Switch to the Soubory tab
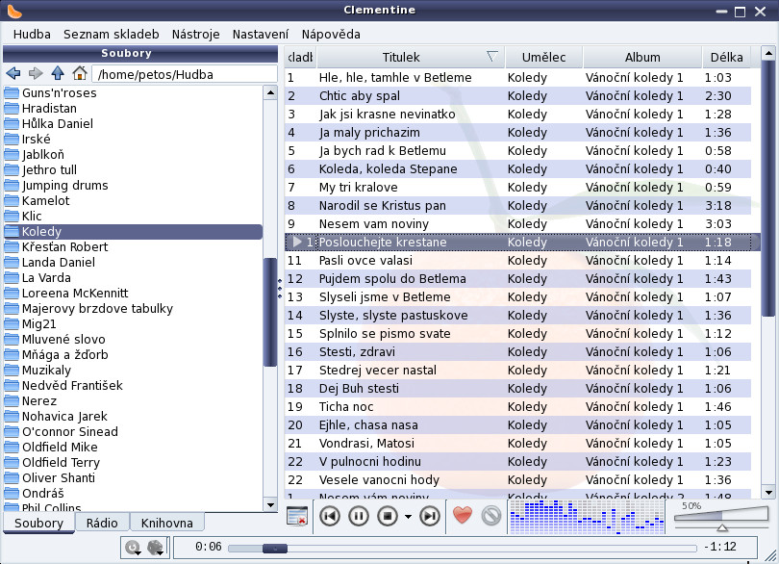Screen dimensions: 779x564 [38, 523]
